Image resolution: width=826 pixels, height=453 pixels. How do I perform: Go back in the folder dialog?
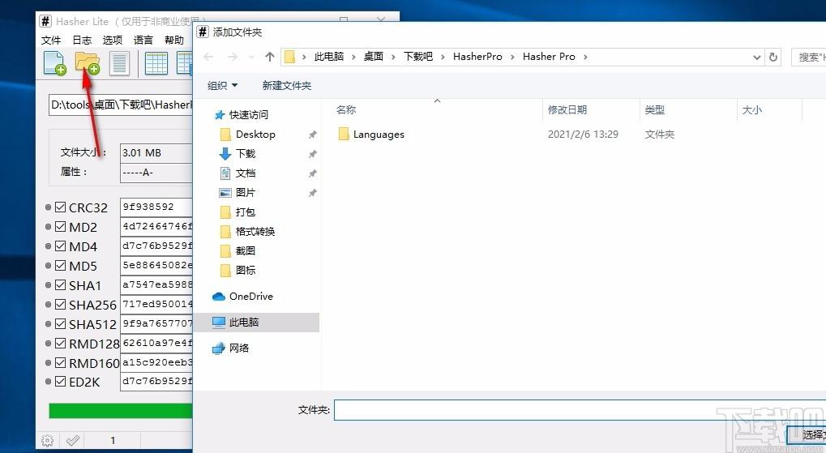208,57
